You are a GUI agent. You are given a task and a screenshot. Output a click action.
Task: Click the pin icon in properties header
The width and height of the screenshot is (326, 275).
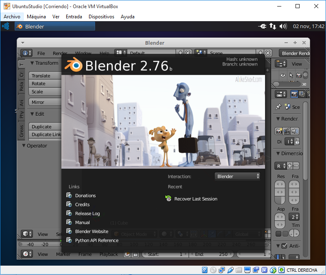(278, 107)
